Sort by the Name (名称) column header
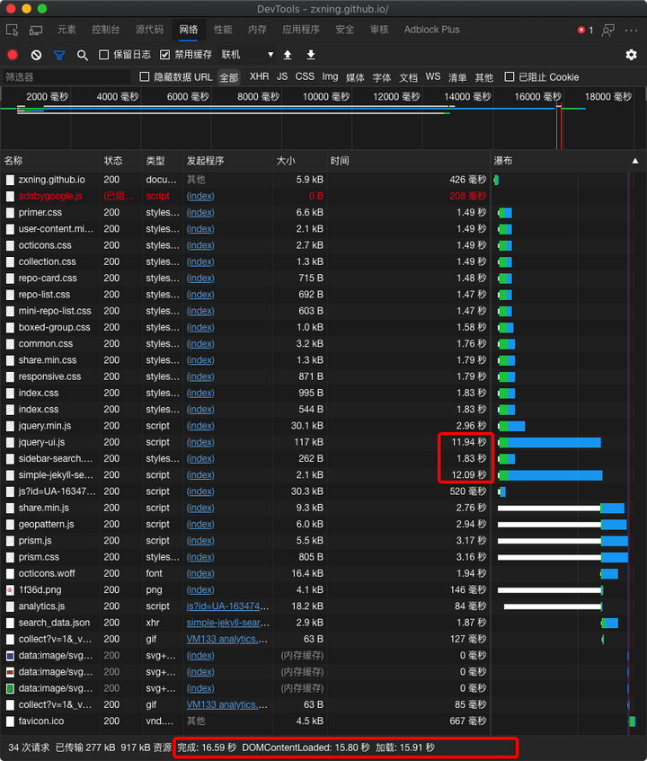Image resolution: width=647 pixels, height=761 pixels. click(x=50, y=161)
